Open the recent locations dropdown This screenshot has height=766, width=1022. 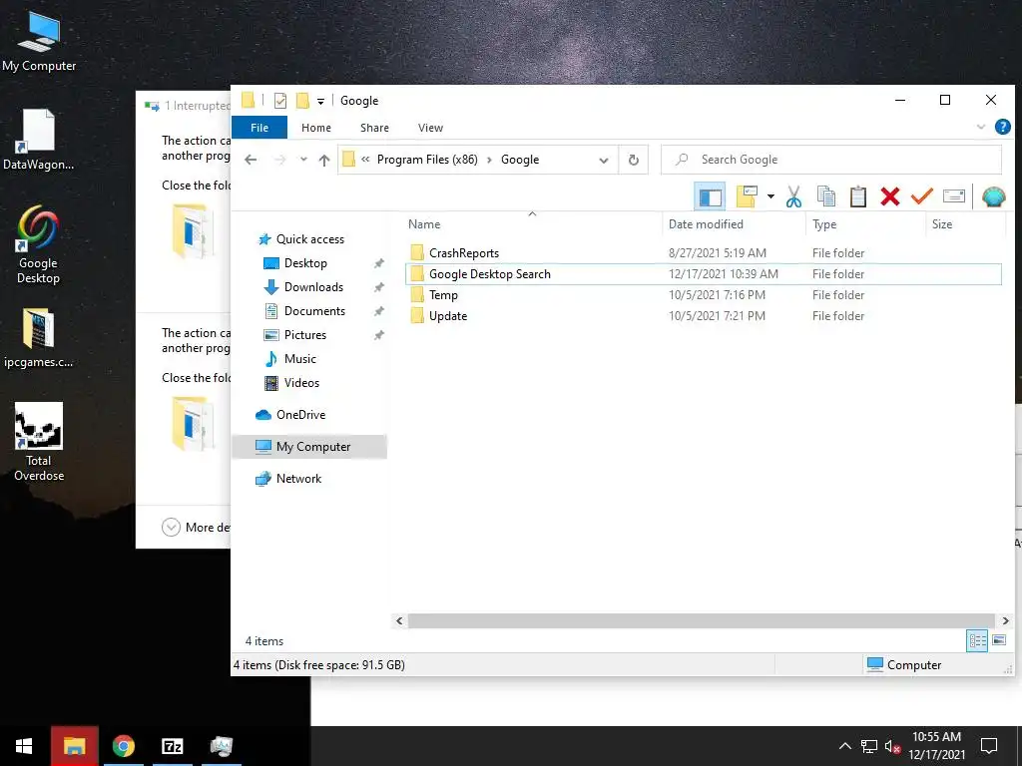point(303,160)
